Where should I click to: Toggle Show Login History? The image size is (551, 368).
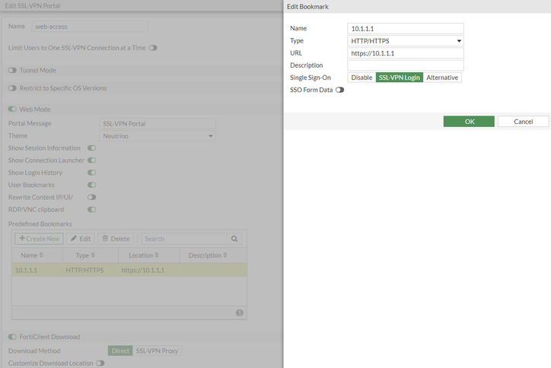(92, 173)
